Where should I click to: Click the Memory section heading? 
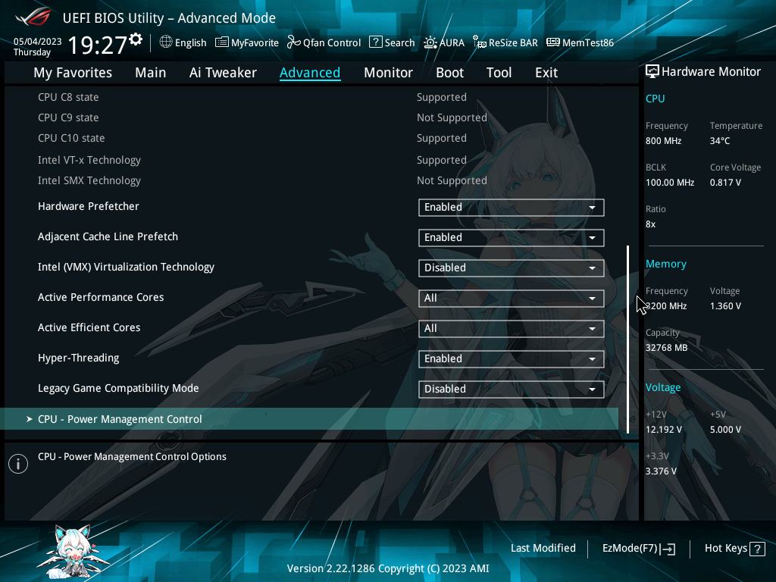tap(666, 264)
